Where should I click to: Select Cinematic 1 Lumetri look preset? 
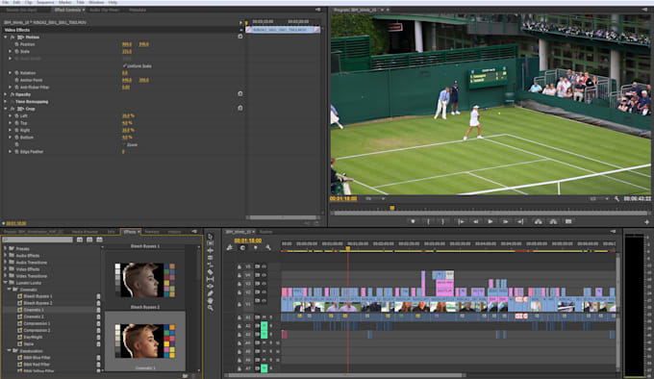(x=34, y=310)
